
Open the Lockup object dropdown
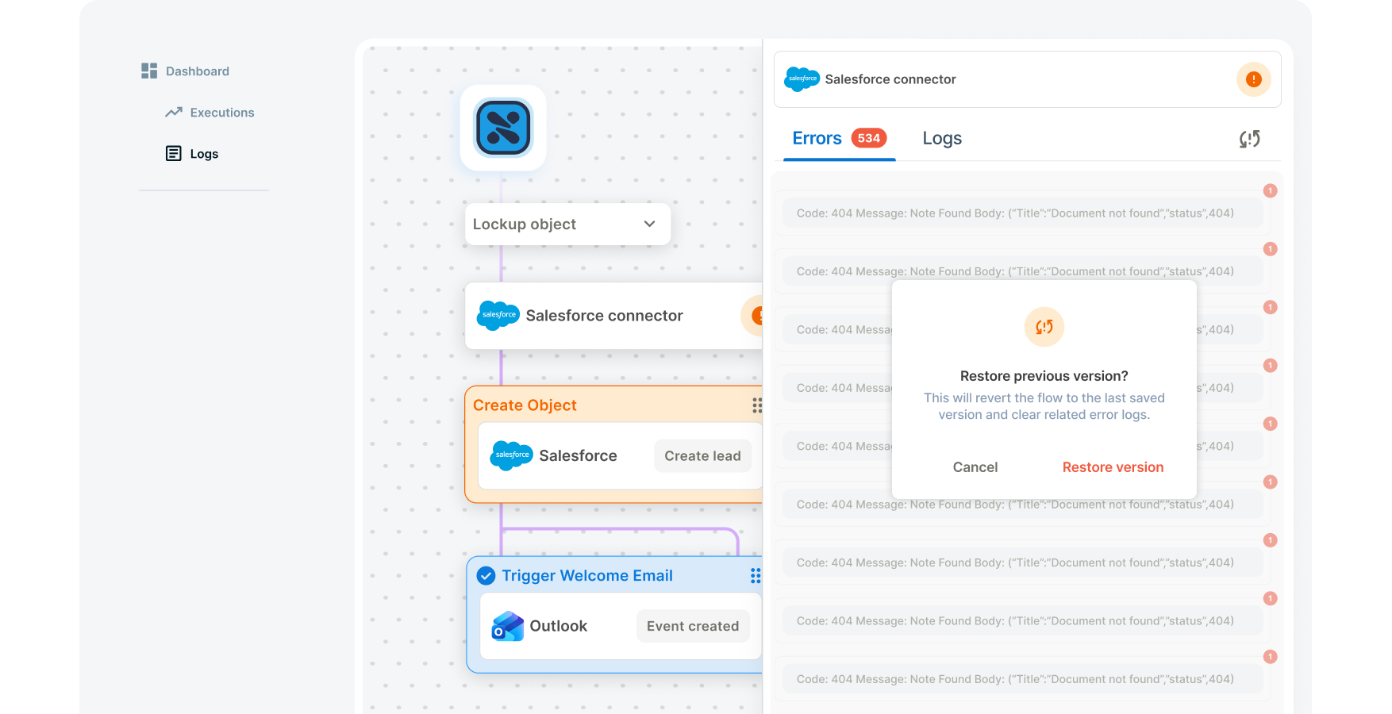(567, 225)
